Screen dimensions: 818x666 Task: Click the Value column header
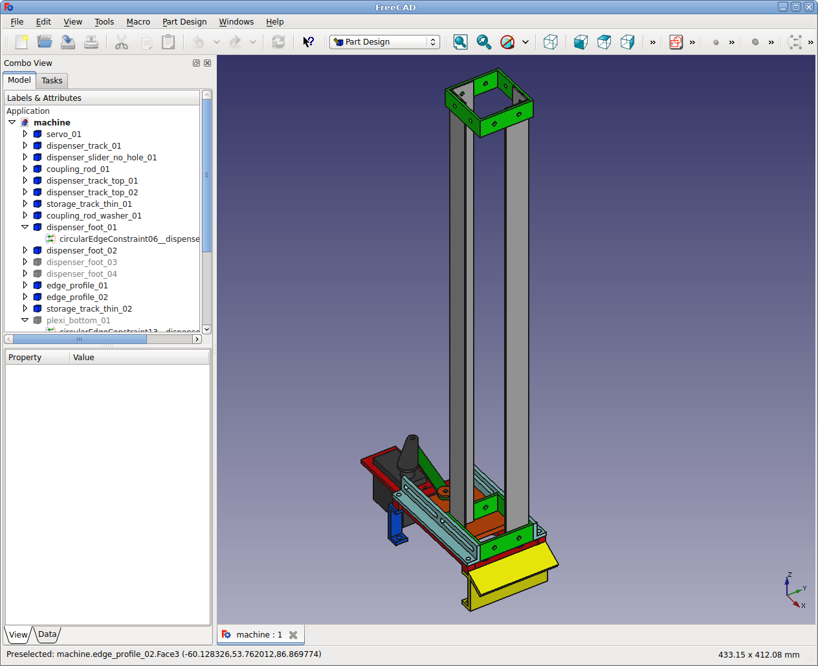point(140,357)
